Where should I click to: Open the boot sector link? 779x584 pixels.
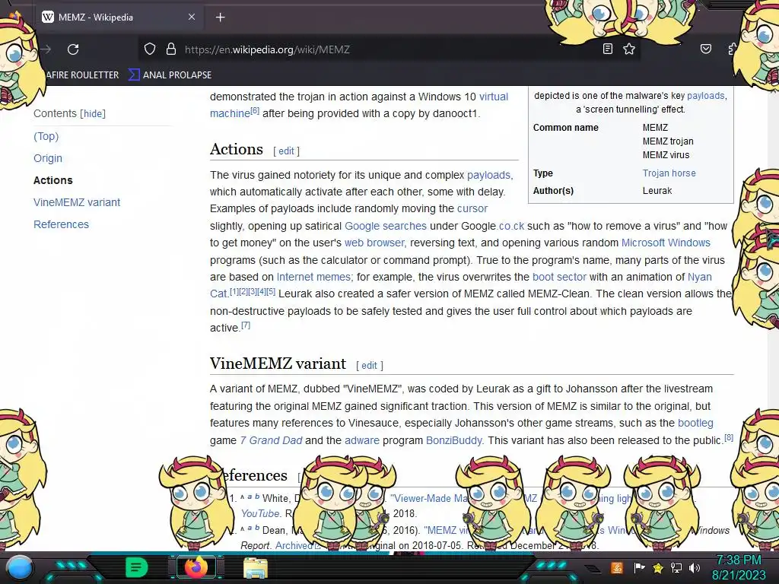click(x=559, y=277)
